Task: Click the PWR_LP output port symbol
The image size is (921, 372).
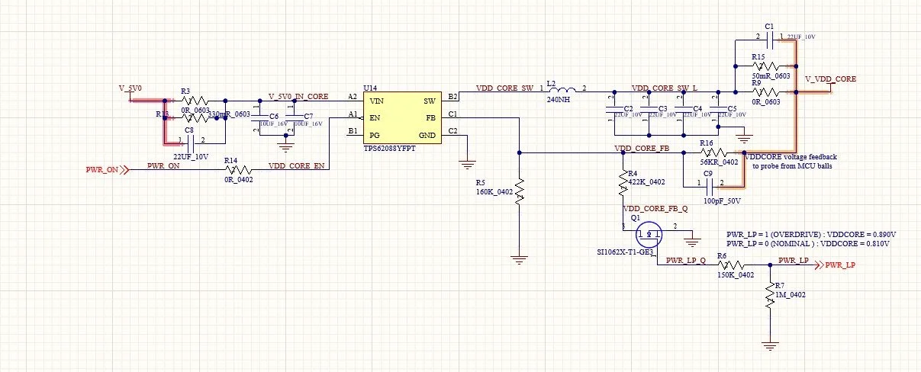Action: pos(835,265)
